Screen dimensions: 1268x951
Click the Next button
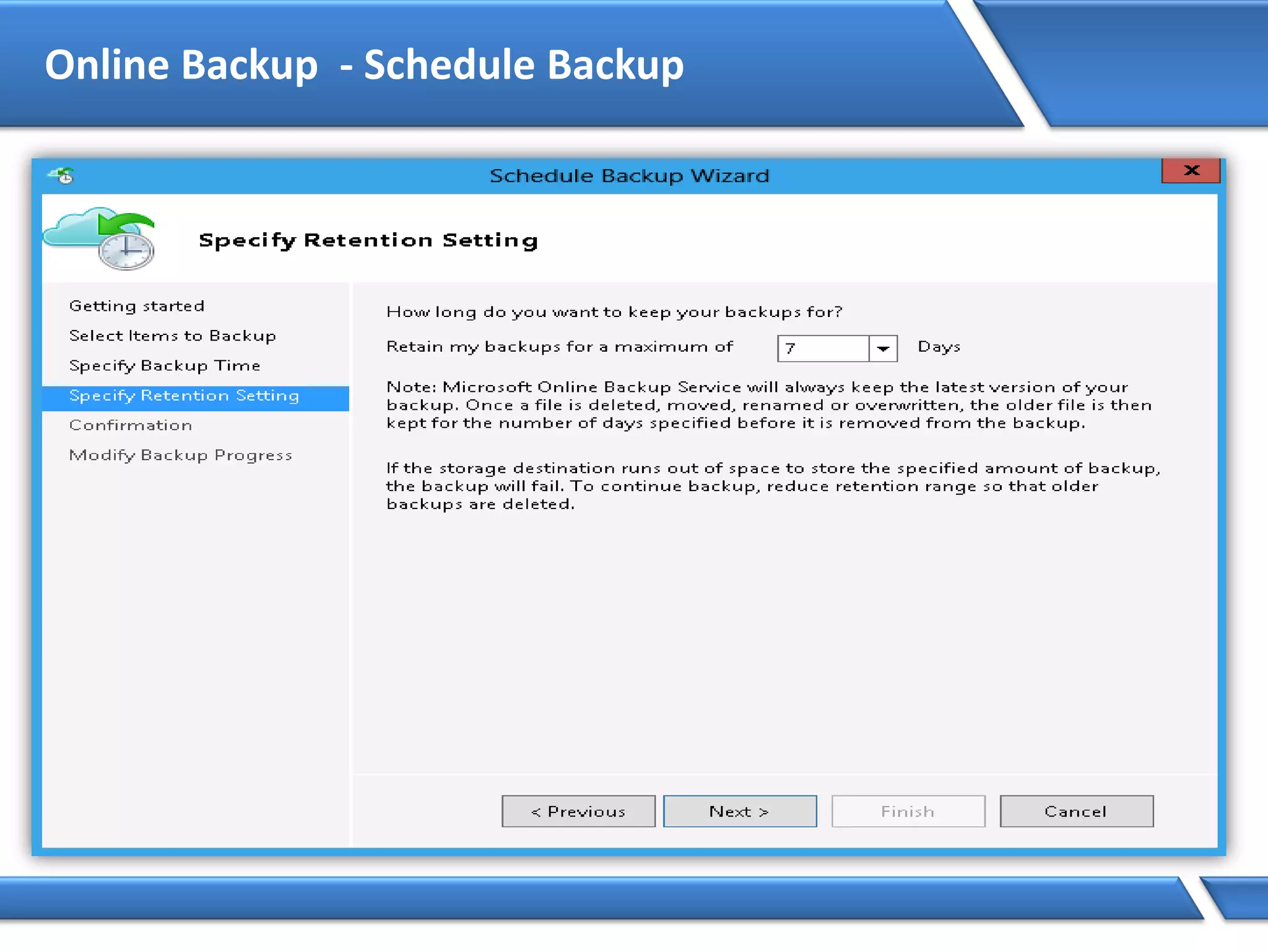tap(740, 811)
